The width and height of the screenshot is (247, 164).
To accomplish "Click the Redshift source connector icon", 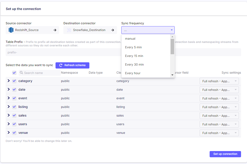I will (11, 30).
